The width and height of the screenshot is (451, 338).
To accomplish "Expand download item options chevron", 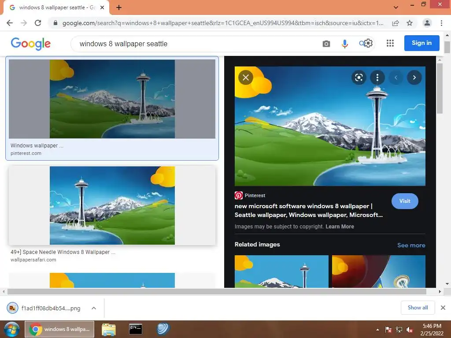I will [x=94, y=308].
